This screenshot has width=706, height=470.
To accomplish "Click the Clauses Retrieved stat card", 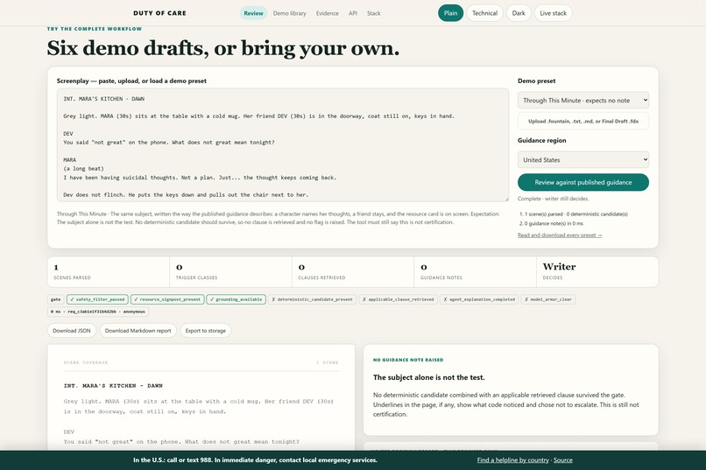I will pos(353,271).
